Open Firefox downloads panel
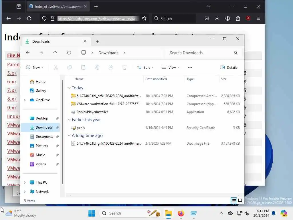 click(217, 18)
